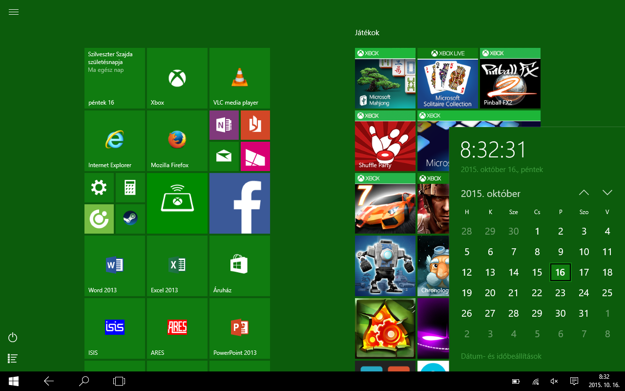Go to previous month with up chevron

click(x=584, y=193)
